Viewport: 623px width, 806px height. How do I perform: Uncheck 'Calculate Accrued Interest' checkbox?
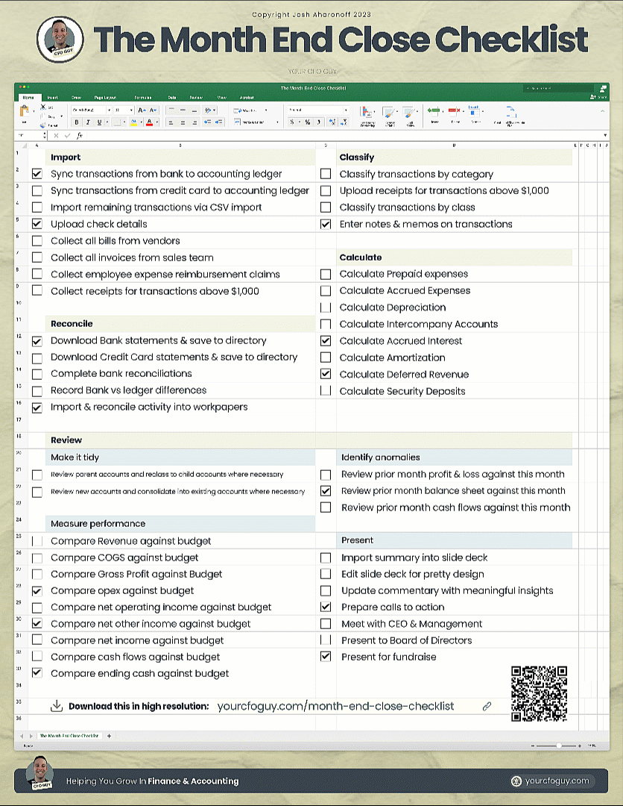pyautogui.click(x=326, y=341)
